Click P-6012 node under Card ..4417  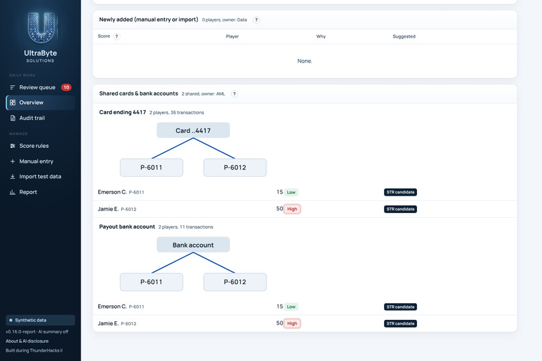coord(235,167)
